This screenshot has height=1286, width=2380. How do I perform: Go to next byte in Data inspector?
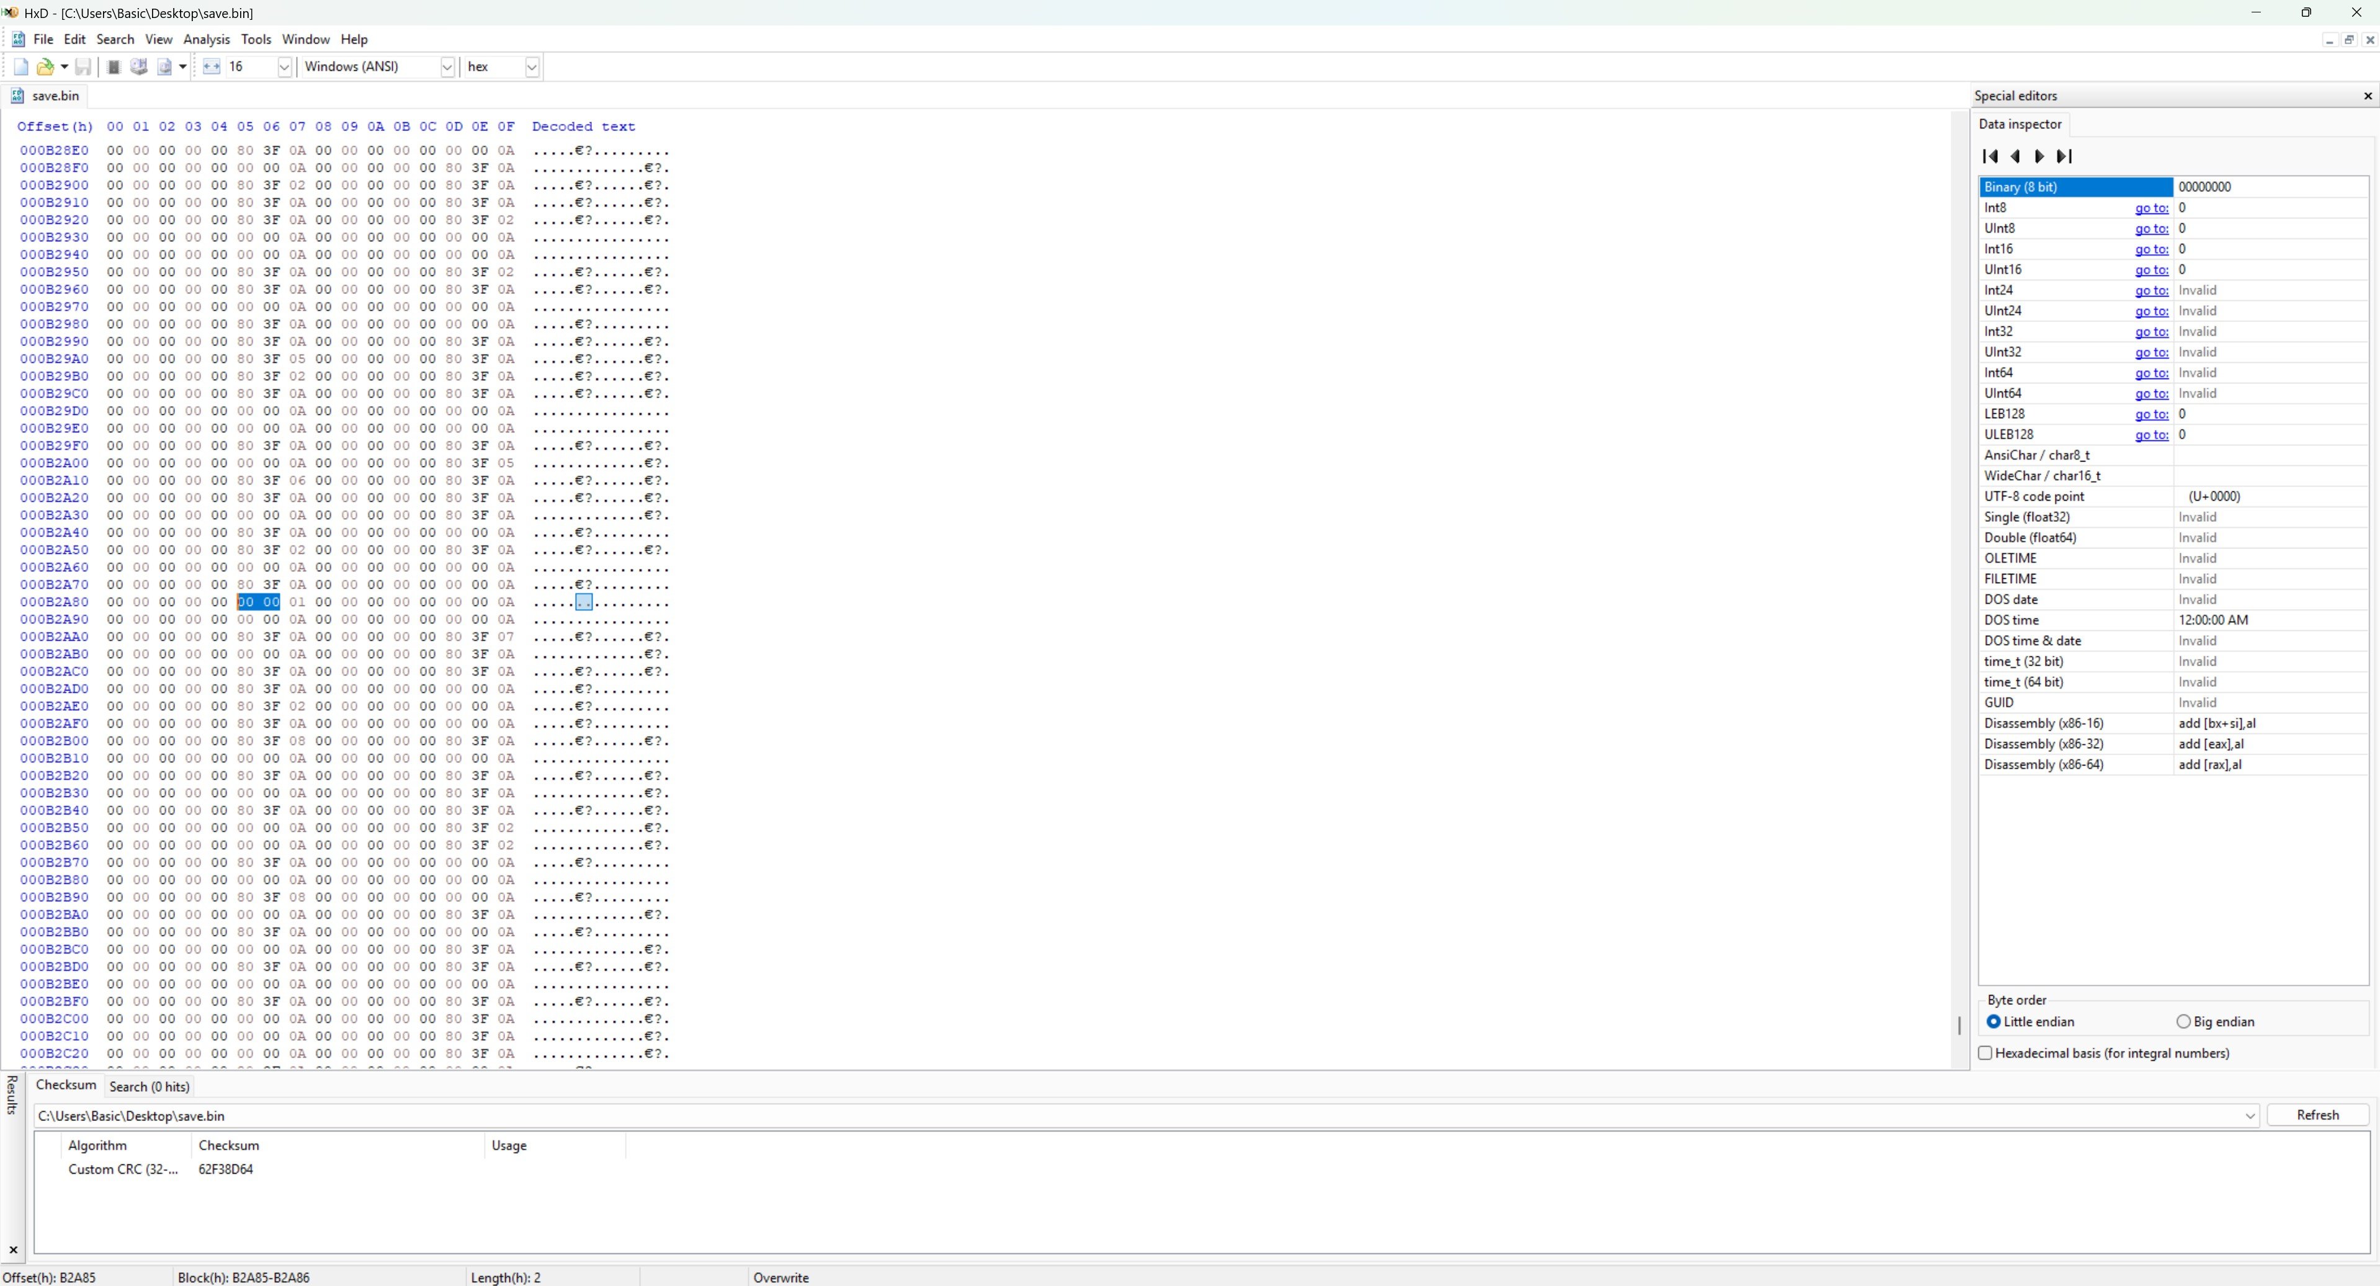click(x=2040, y=156)
